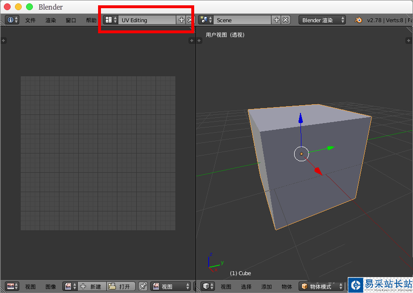Expand the Blender 渲染 engine dropdown

pyautogui.click(x=322, y=20)
